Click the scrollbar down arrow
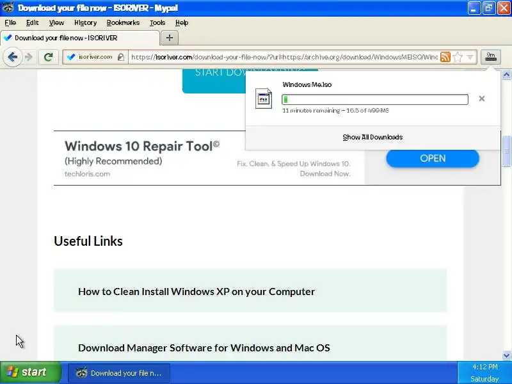Image resolution: width=512 pixels, height=384 pixels. [506, 355]
